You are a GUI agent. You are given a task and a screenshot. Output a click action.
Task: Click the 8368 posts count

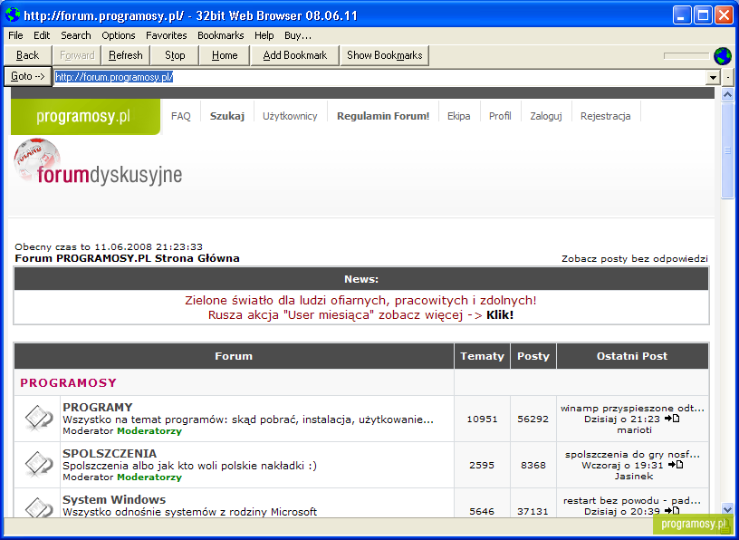[533, 465]
